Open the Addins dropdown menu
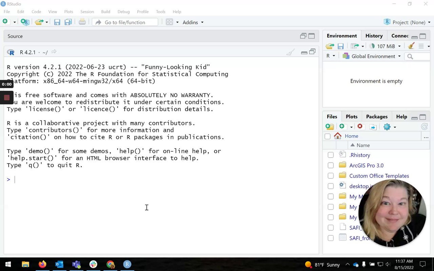434x271 pixels. [x=193, y=22]
